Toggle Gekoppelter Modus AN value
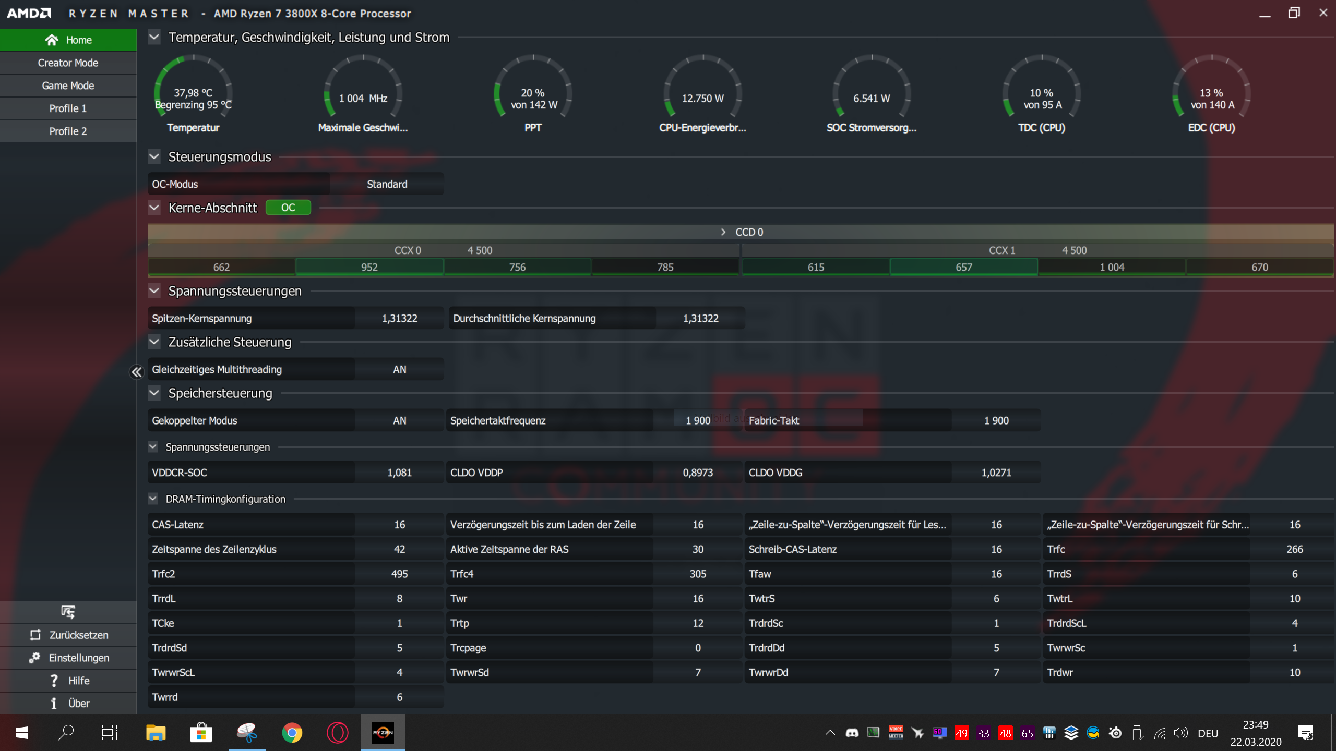 (x=399, y=421)
